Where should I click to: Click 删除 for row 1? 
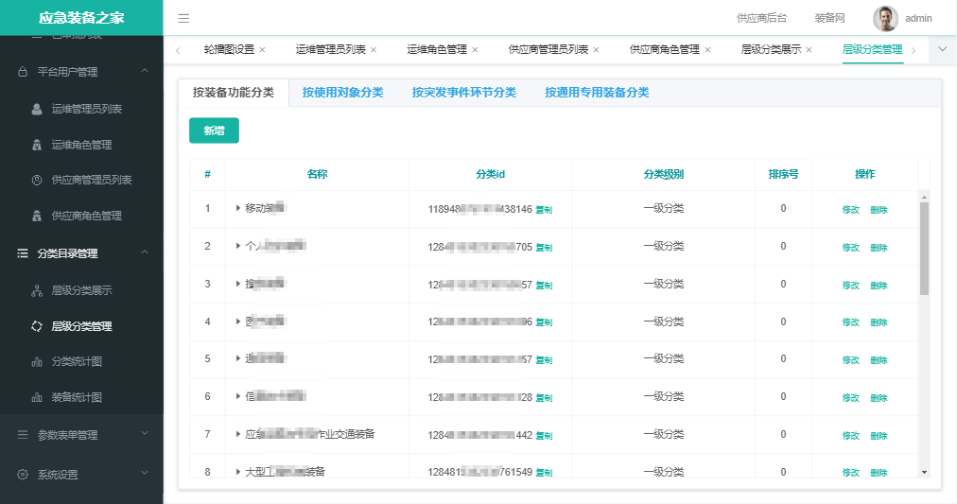[x=879, y=210]
